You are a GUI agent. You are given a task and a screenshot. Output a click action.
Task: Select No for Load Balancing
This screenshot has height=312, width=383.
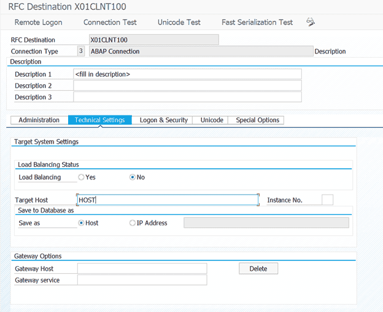133,177
